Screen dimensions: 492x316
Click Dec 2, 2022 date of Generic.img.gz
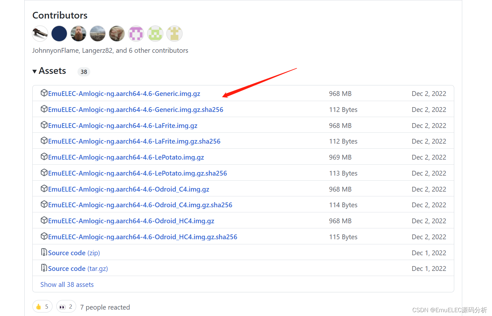pyautogui.click(x=429, y=94)
